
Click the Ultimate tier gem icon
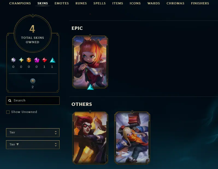pos(13,60)
